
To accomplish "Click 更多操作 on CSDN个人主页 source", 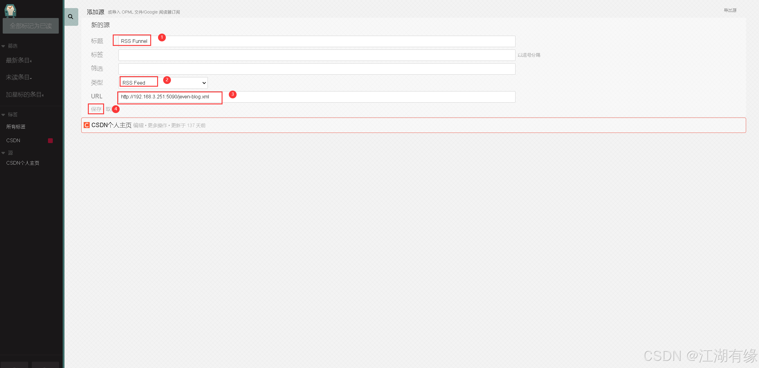I will click(x=157, y=125).
